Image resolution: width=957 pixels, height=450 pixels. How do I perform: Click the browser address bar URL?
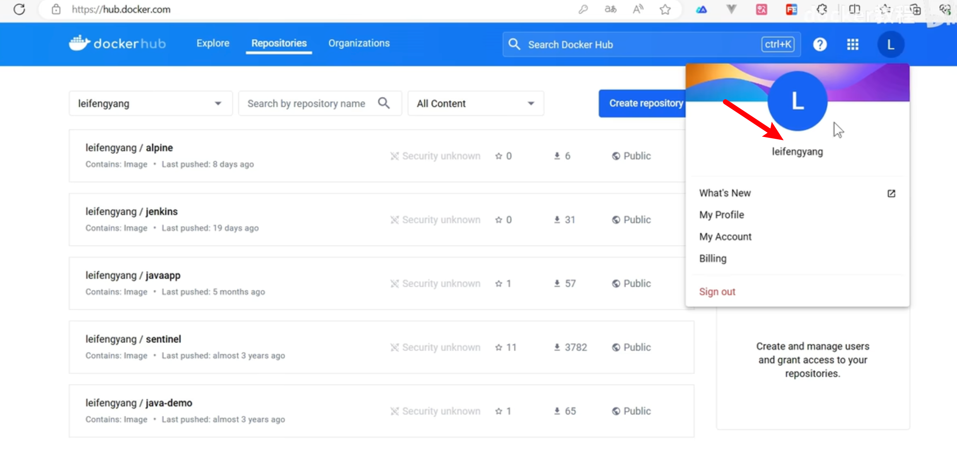[x=121, y=9]
